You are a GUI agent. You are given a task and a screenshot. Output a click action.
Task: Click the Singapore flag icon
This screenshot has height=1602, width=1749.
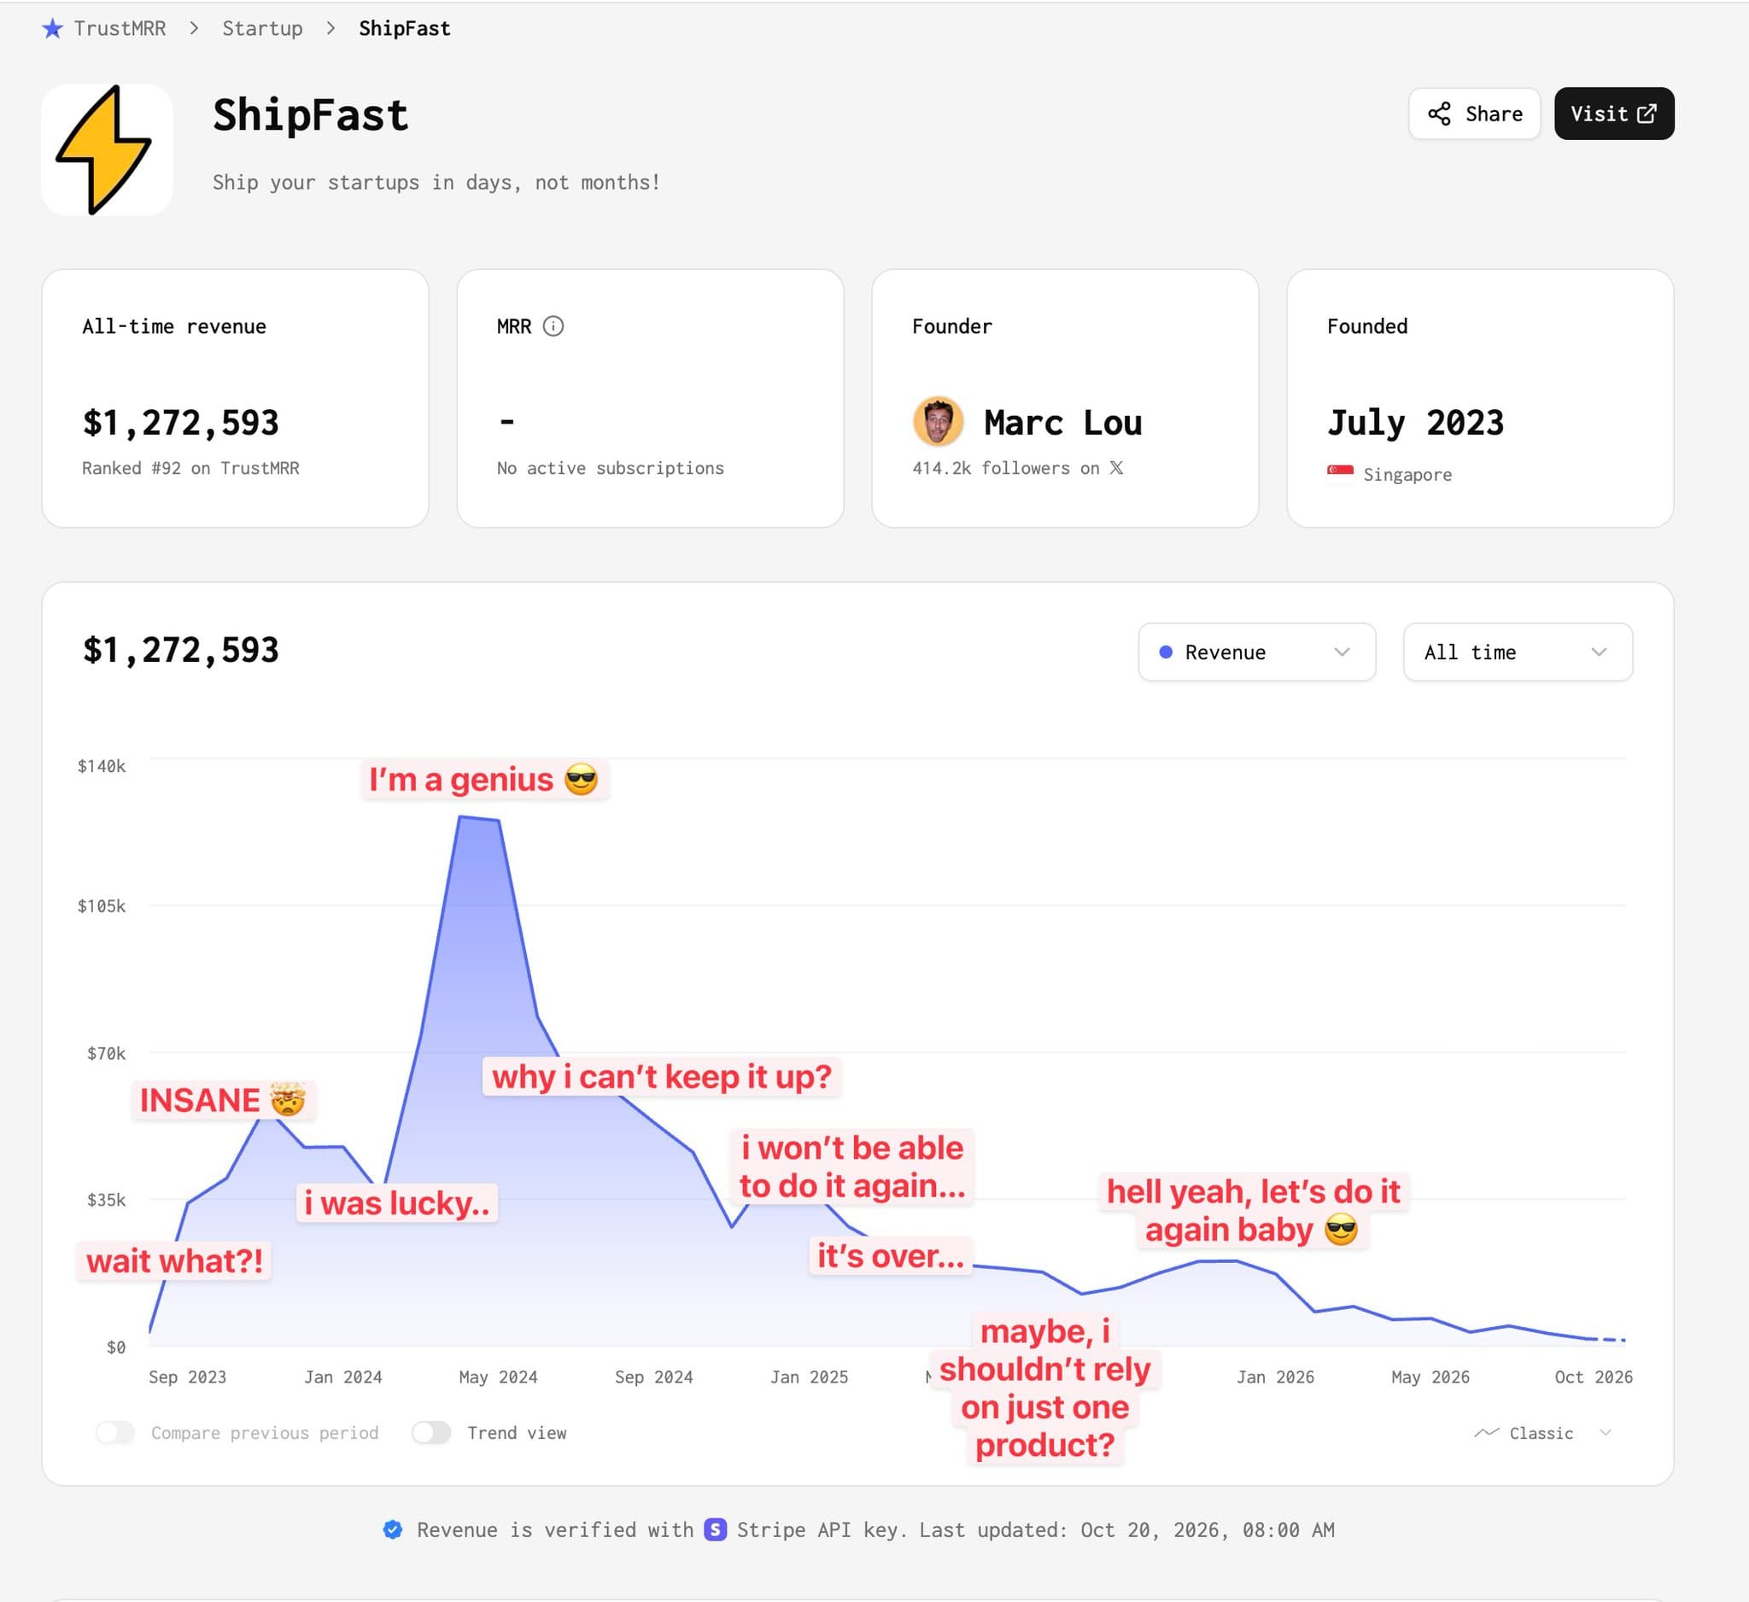tap(1340, 473)
